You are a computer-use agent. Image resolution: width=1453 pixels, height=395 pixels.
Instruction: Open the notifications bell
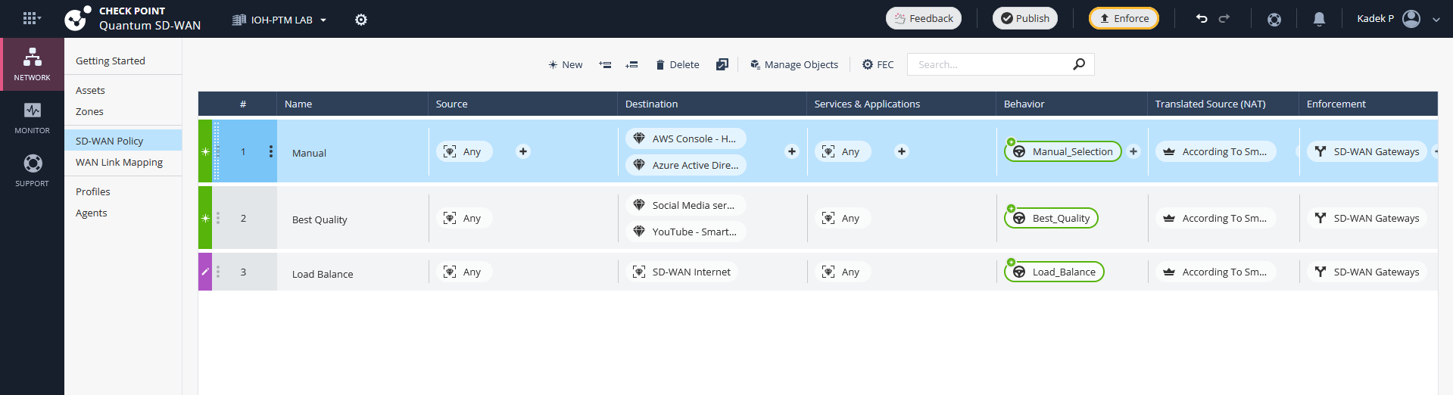click(1319, 19)
